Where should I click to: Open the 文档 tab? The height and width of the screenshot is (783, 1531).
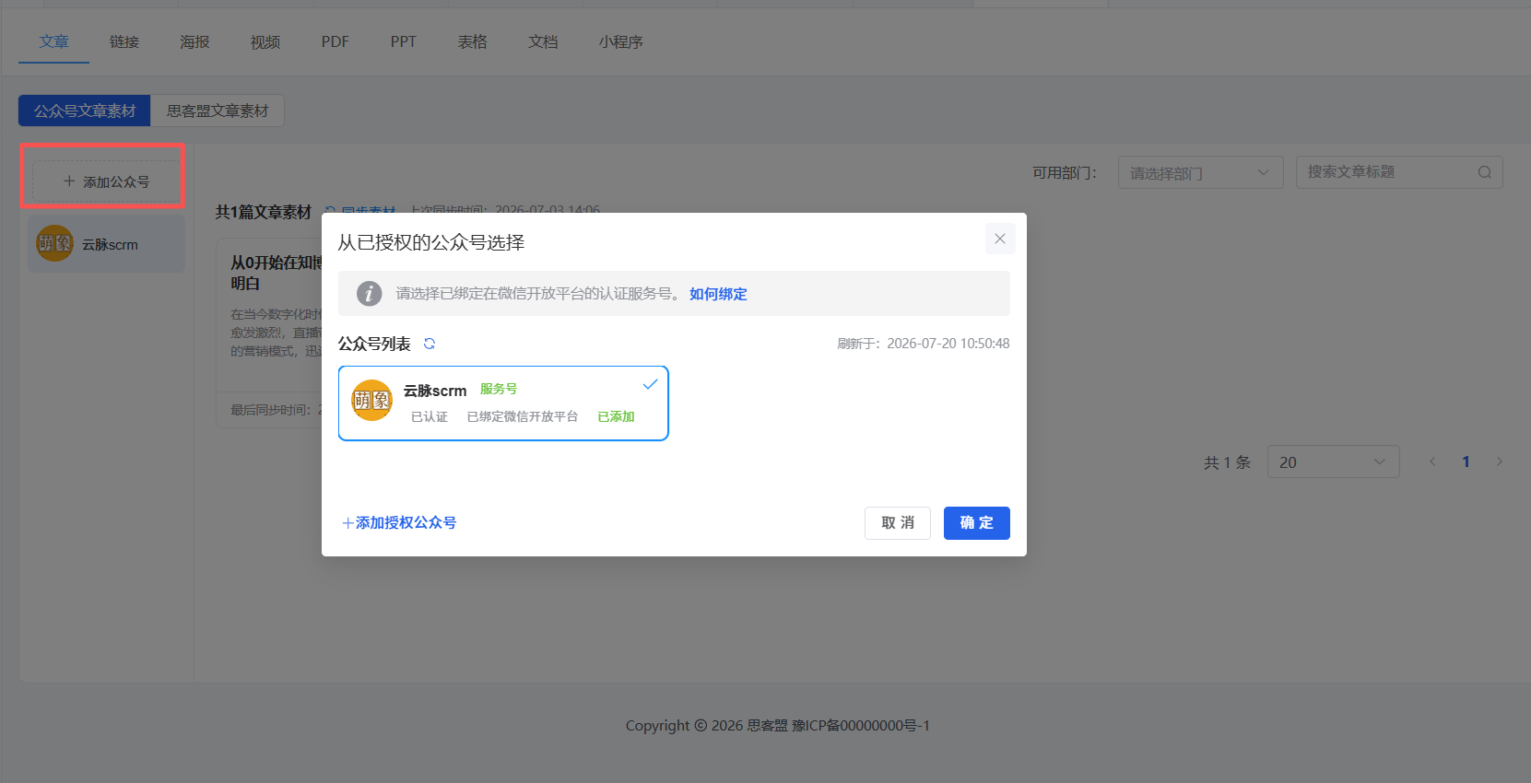[543, 42]
